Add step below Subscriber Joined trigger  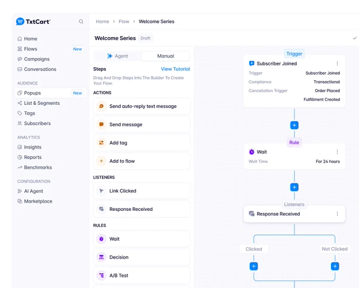tap(294, 125)
